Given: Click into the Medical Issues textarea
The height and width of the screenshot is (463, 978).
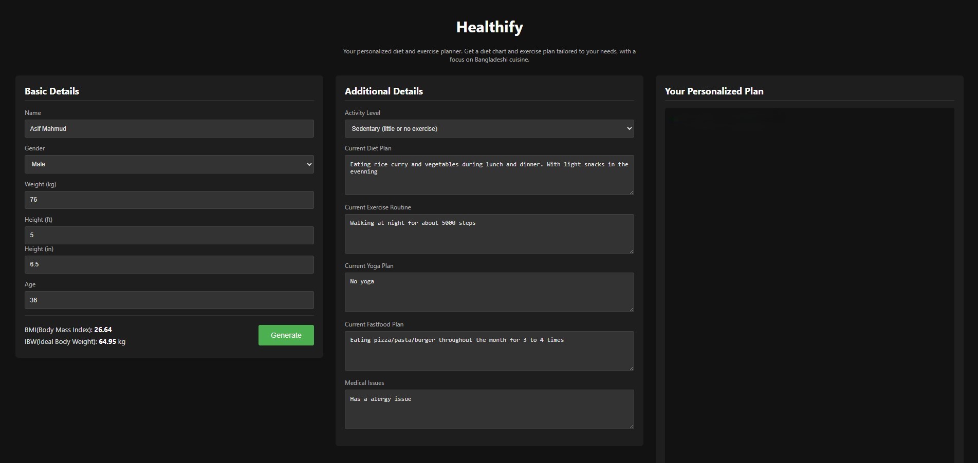Looking at the screenshot, I should pos(489,409).
